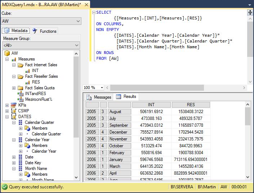
Task: Click the Measures bar chart icon
Action: 14,59
